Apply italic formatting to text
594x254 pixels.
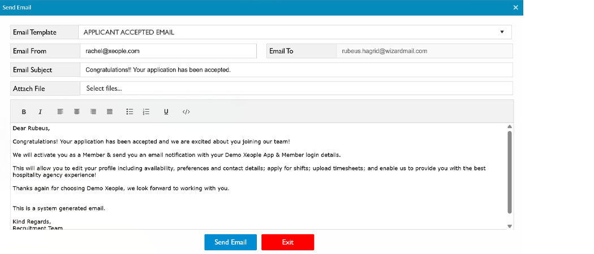(40, 112)
